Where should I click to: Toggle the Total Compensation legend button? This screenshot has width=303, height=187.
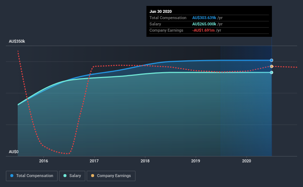click(32, 176)
